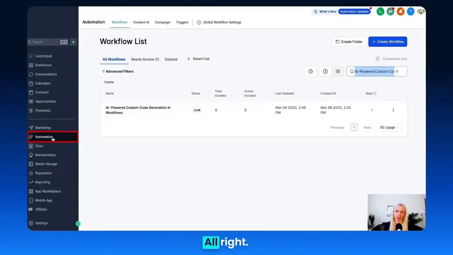The image size is (453, 255).
Task: Click the Created On column header
Action: tap(328, 93)
